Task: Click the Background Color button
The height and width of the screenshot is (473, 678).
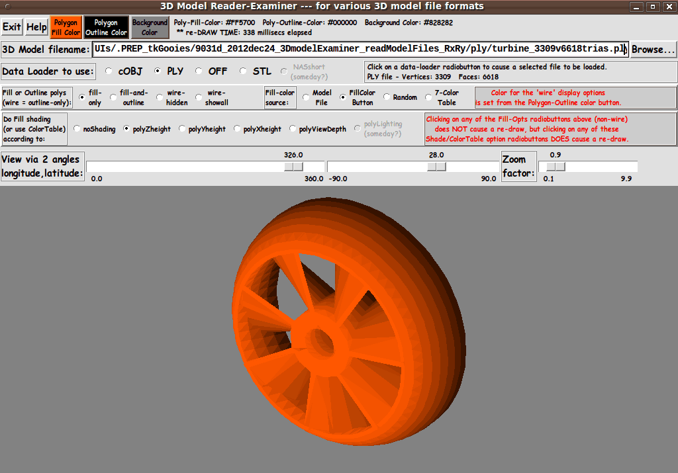Action: click(150, 27)
